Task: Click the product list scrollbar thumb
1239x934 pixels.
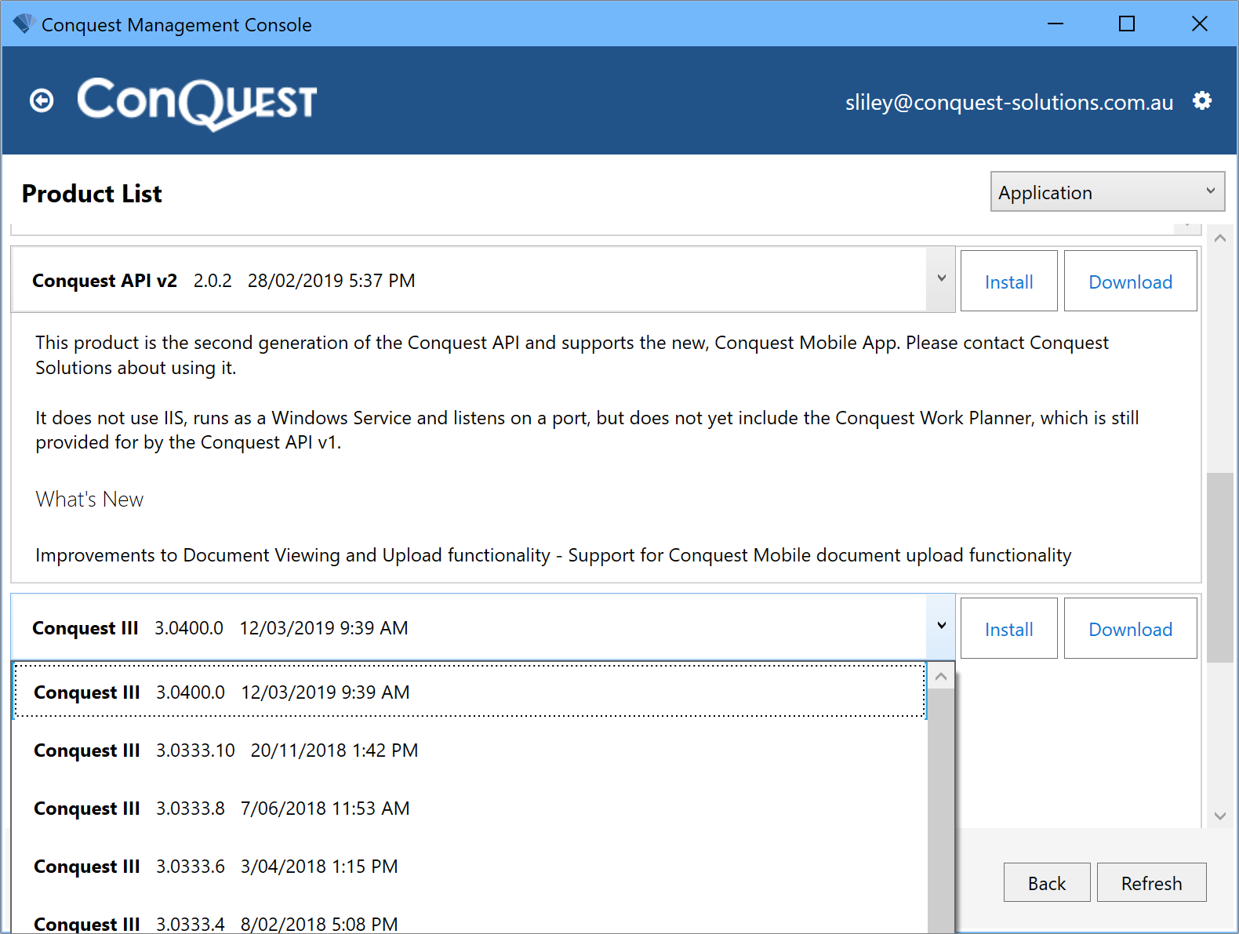Action: [1219, 568]
